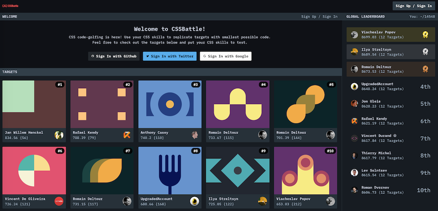438x211 pixels.
Task: Open Vincent De Oliveira's red avatar on target #6
Action: 59,201
